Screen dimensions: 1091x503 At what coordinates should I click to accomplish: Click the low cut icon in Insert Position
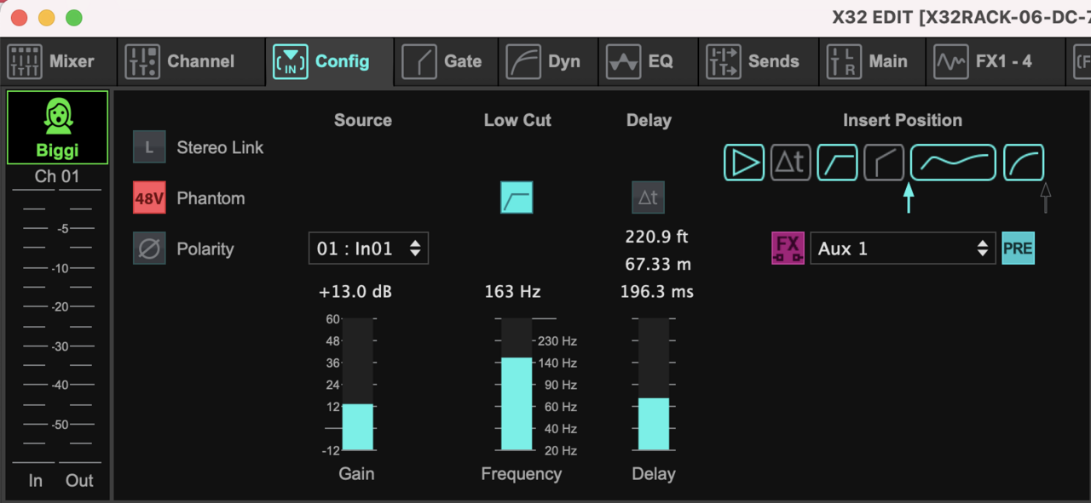[837, 163]
